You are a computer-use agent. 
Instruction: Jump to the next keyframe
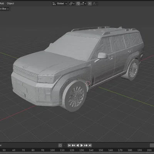point(86,146)
